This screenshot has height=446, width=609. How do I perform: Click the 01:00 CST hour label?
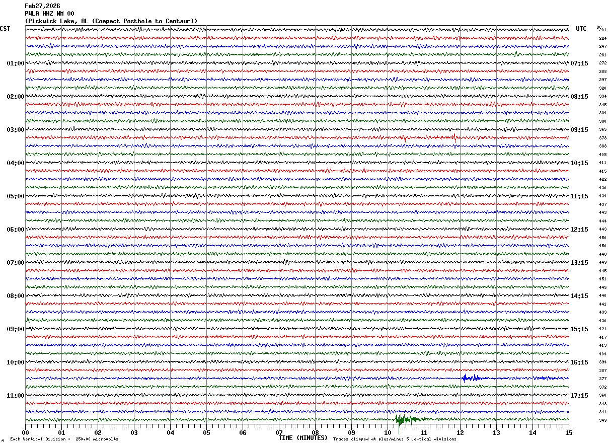[15, 63]
